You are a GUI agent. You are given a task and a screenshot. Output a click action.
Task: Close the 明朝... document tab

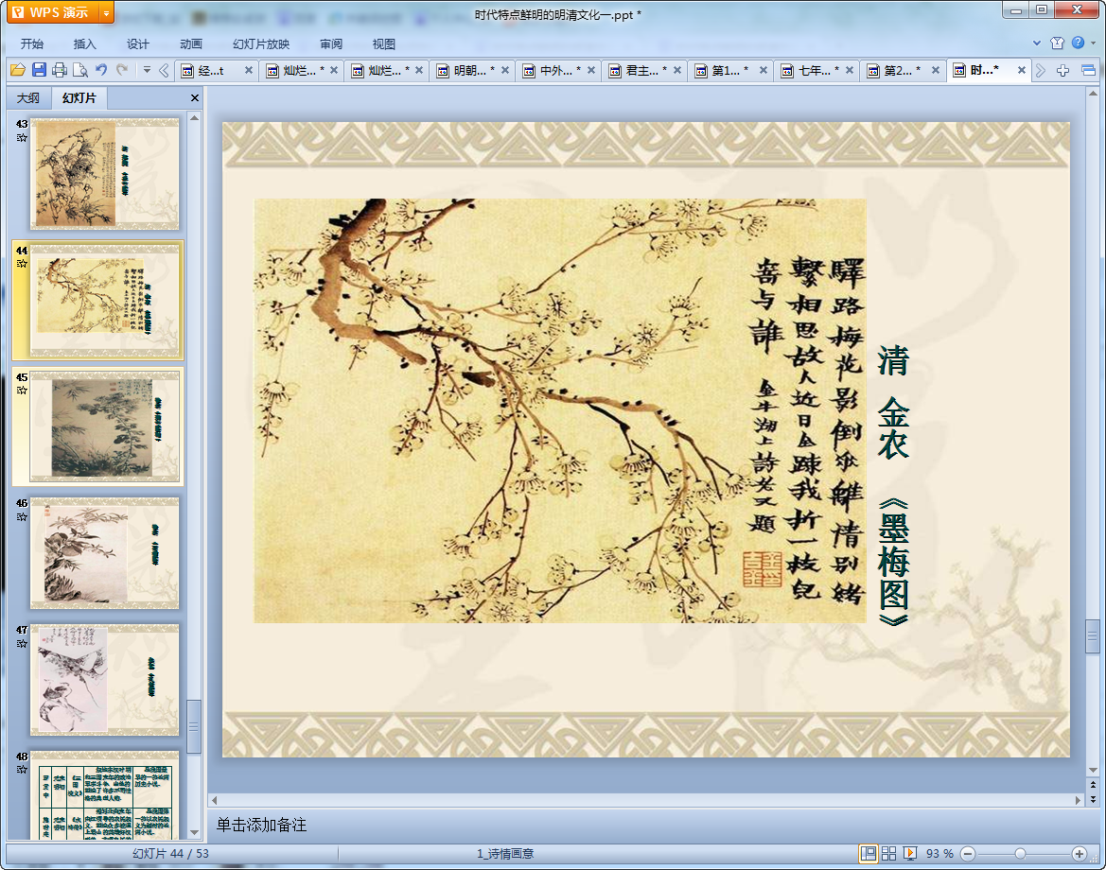coord(505,70)
